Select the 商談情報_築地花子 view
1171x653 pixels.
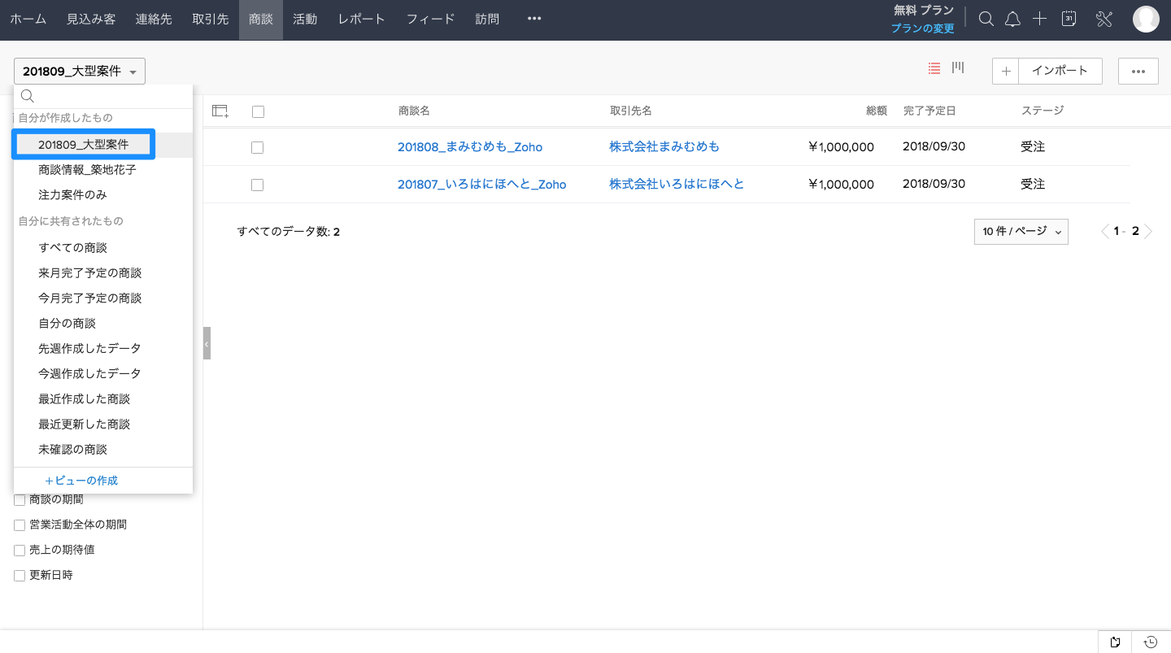click(103, 170)
